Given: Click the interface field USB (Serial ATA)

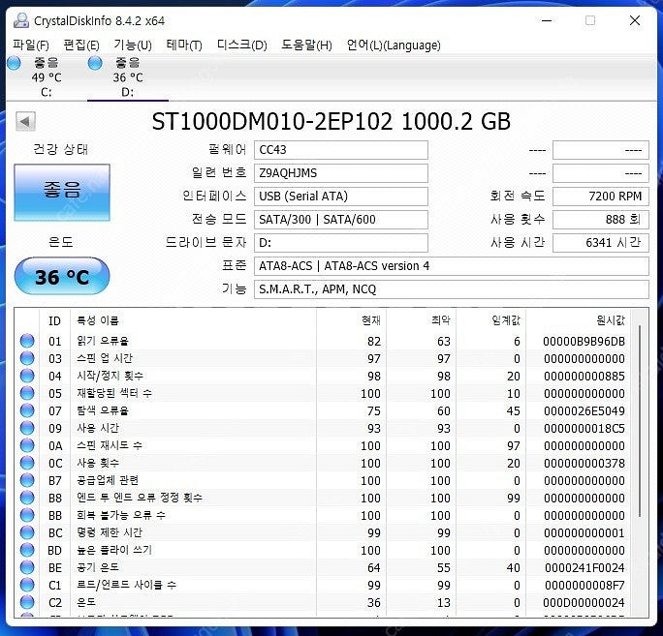Looking at the screenshot, I should click(341, 197).
